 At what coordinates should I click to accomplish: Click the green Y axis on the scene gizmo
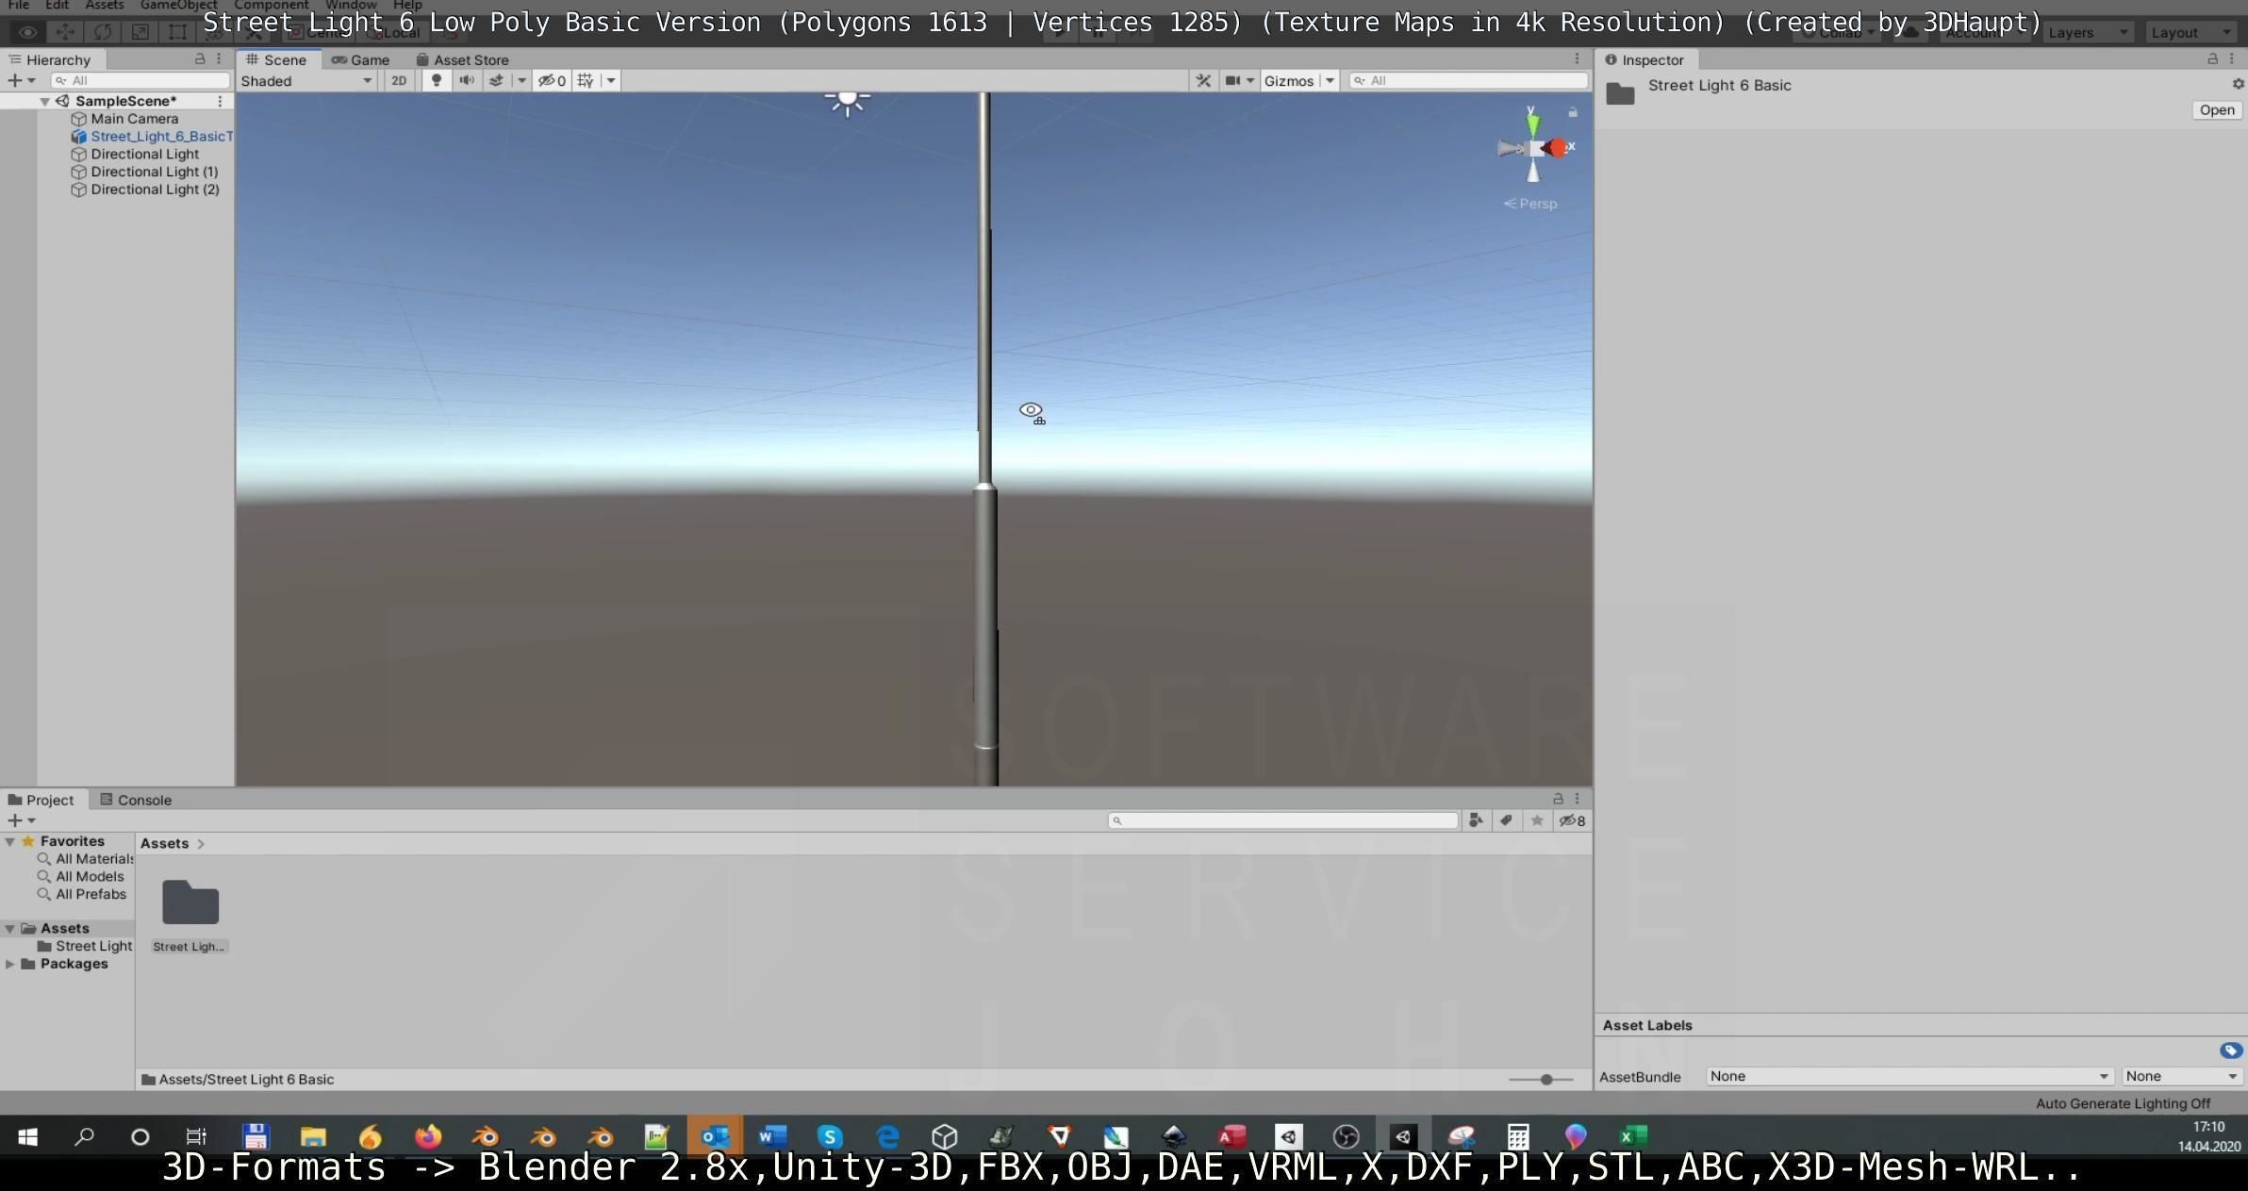1532,124
